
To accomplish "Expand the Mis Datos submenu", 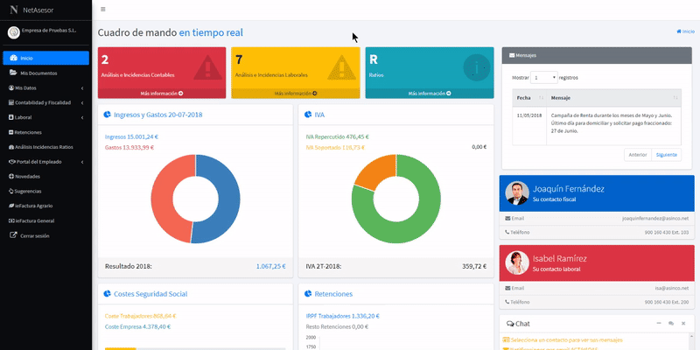I will [81, 88].
